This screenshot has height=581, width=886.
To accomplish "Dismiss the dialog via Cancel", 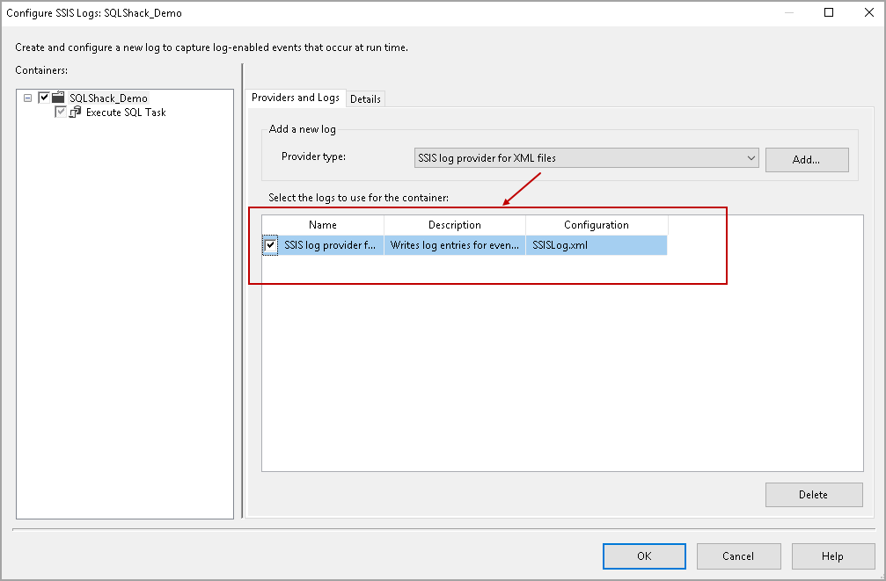I will pos(738,556).
